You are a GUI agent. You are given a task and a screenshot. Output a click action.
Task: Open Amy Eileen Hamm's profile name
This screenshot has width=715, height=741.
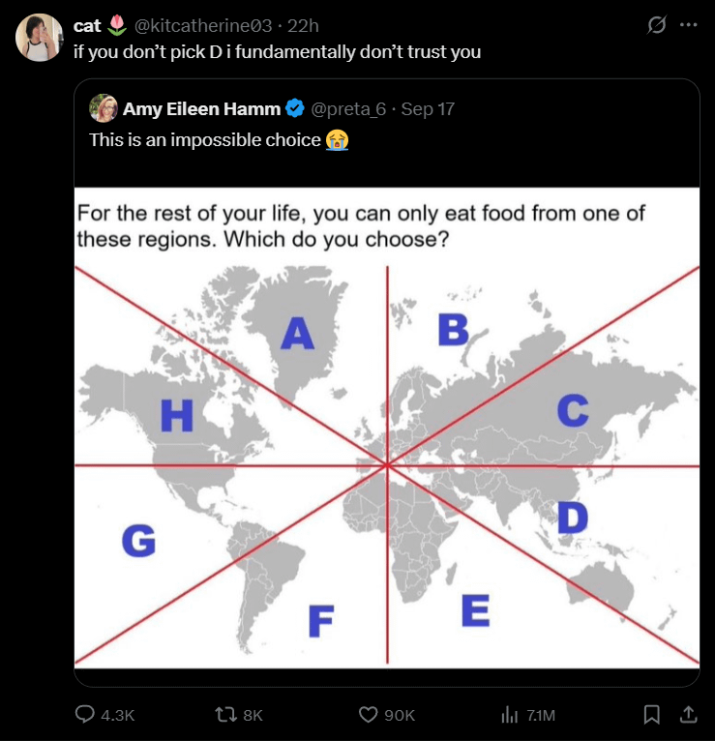click(201, 108)
